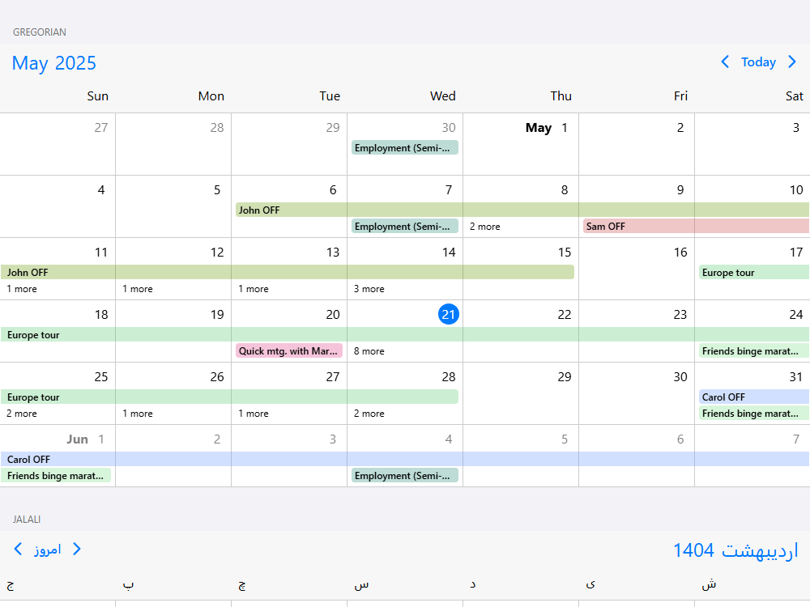
Task: Select May 1 day cell
Action: tap(521, 144)
